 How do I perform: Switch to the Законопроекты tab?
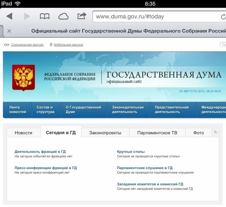pyautogui.click(x=105, y=133)
